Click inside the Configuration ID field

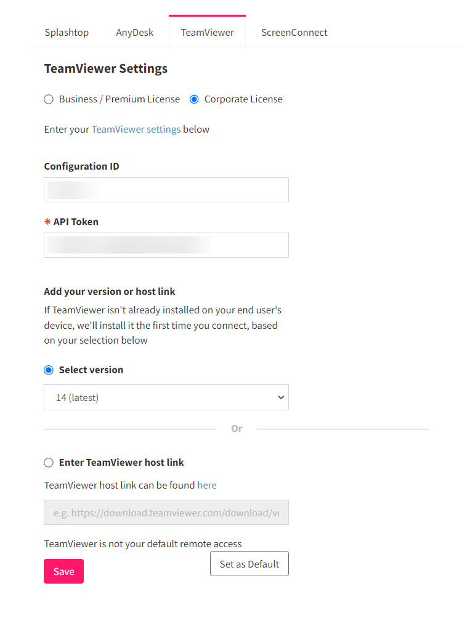pyautogui.click(x=166, y=189)
